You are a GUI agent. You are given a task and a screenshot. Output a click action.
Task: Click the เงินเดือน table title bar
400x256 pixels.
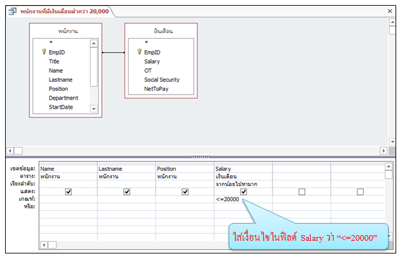[x=163, y=31]
